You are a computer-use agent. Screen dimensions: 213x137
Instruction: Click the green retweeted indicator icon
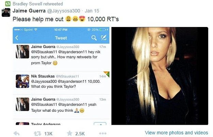(x=8, y=4)
